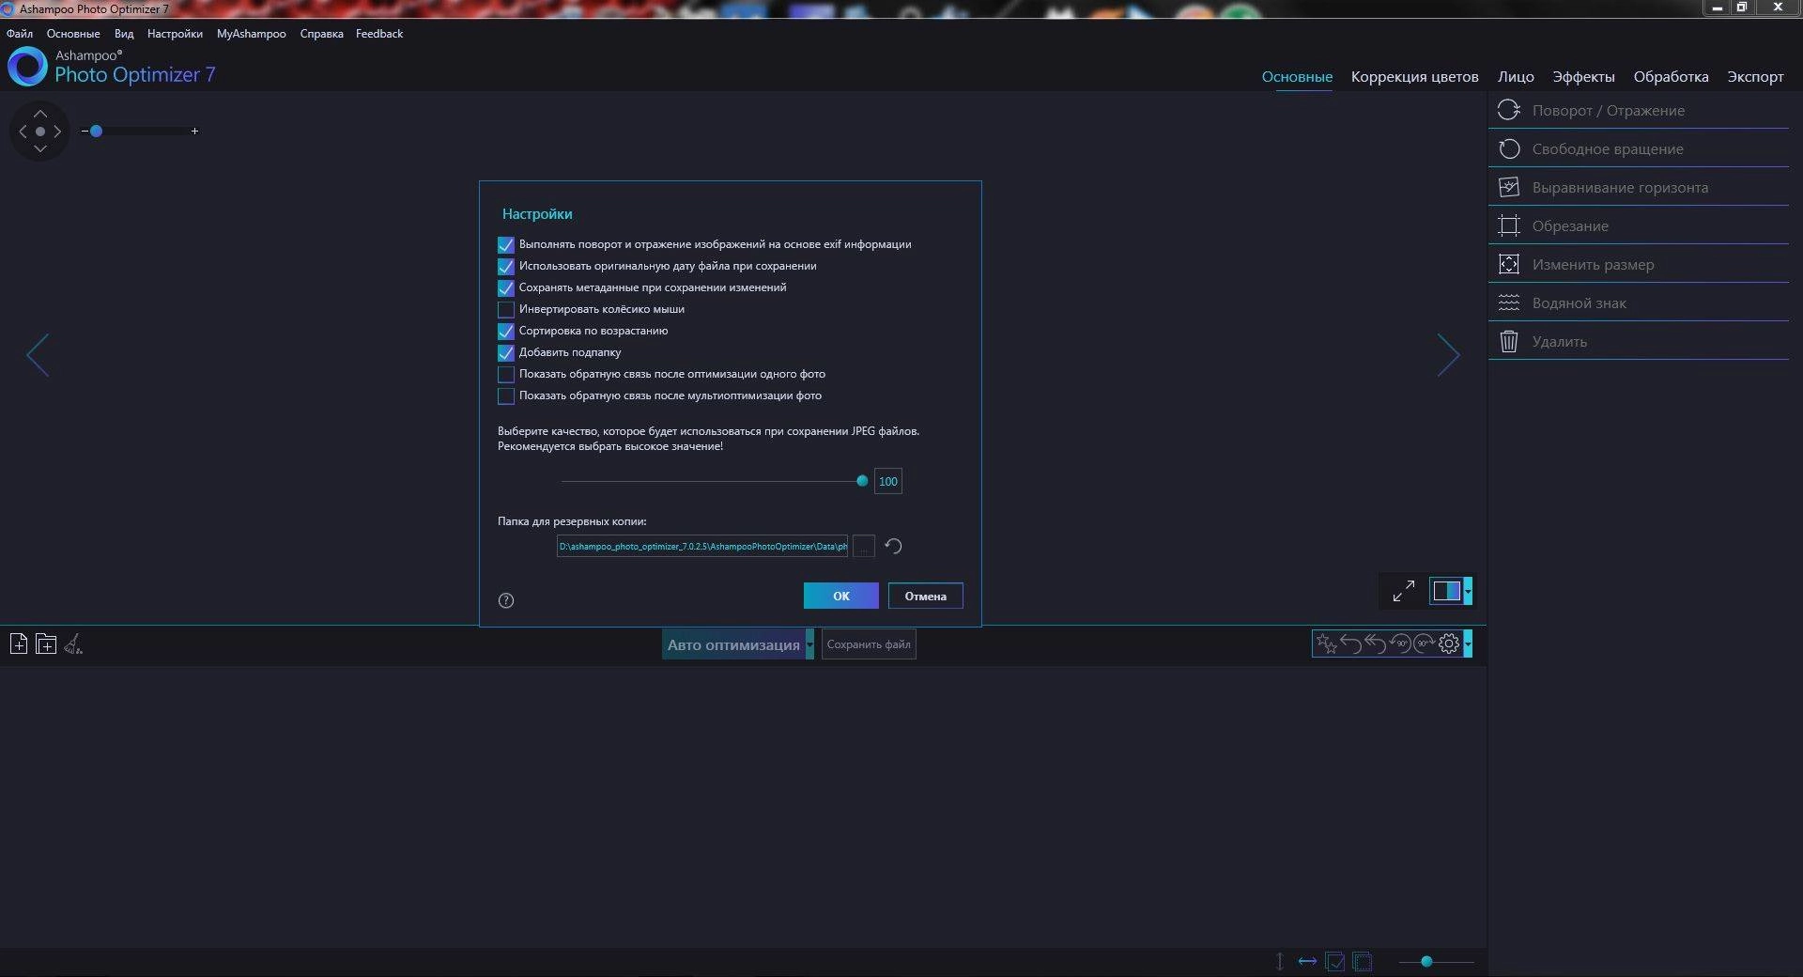
Task: Open the Файл menu
Action: click(x=20, y=33)
